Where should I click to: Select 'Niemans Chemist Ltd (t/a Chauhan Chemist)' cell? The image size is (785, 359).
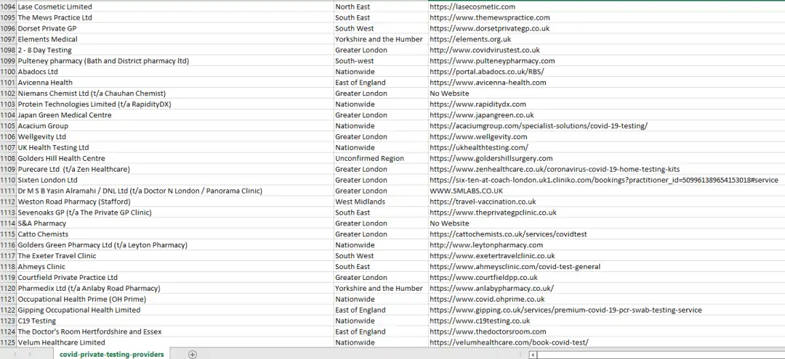[175, 94]
